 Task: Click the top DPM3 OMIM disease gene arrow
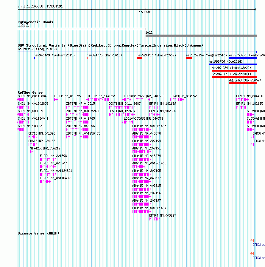pyautogui.click(x=252, y=240)
